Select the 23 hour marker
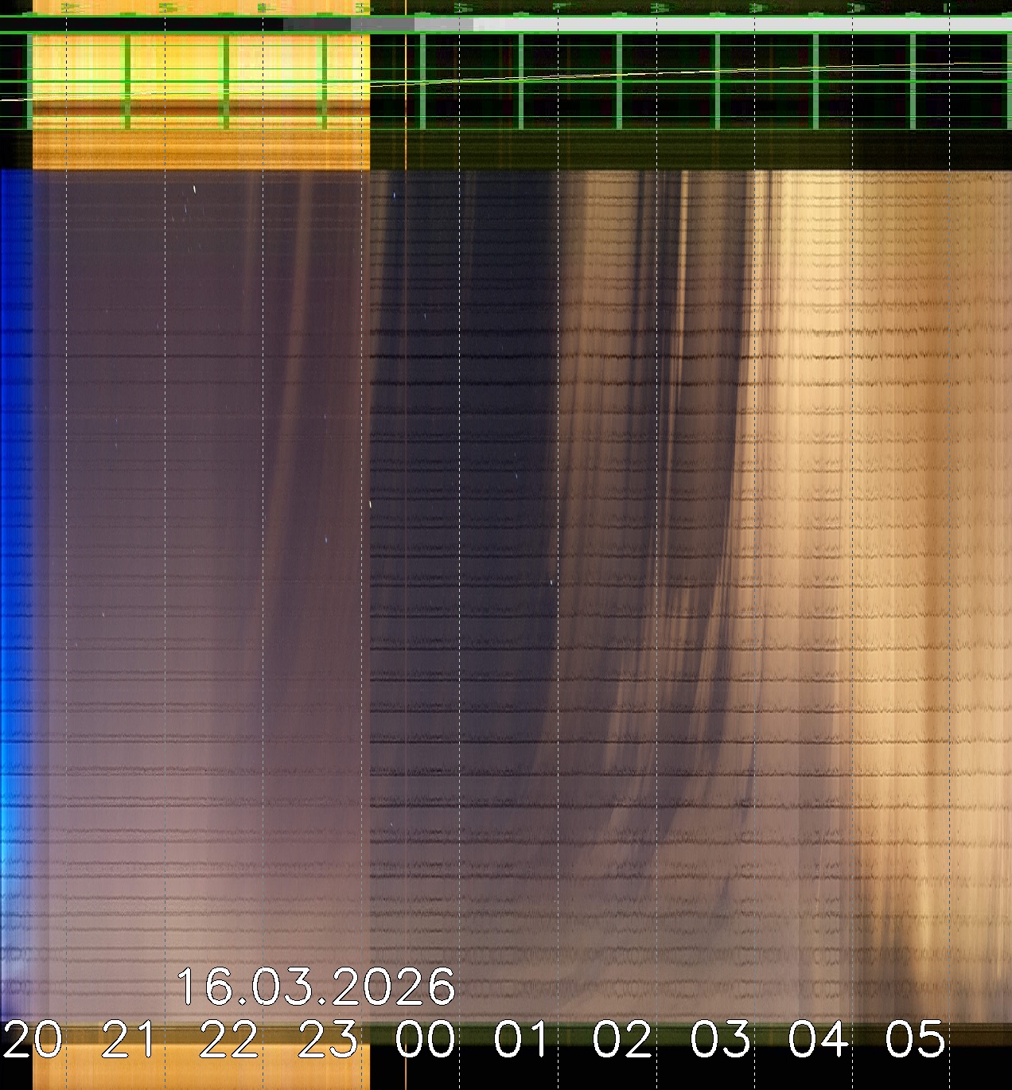The image size is (1012, 1090). point(328,1040)
